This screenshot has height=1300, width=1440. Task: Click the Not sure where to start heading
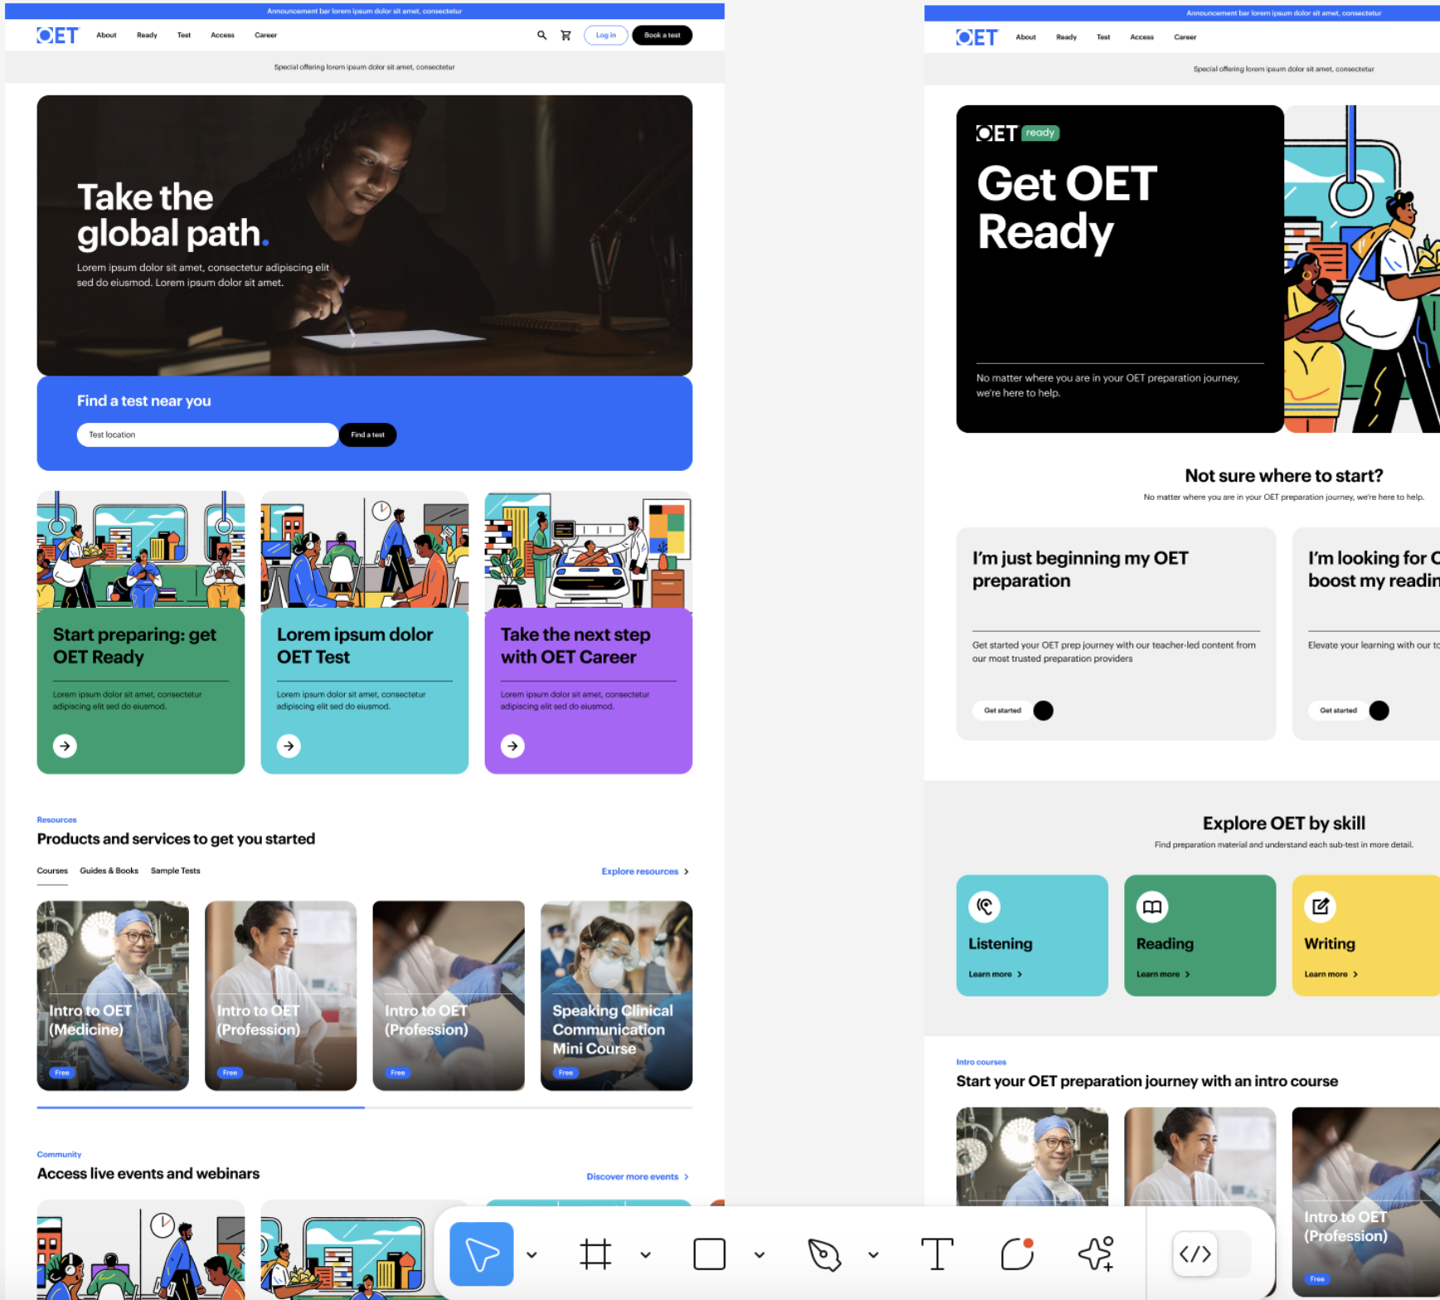[1283, 475]
